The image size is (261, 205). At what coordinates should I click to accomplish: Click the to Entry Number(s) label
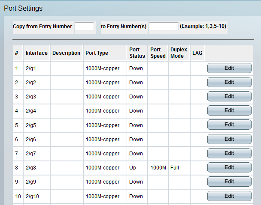click(124, 27)
